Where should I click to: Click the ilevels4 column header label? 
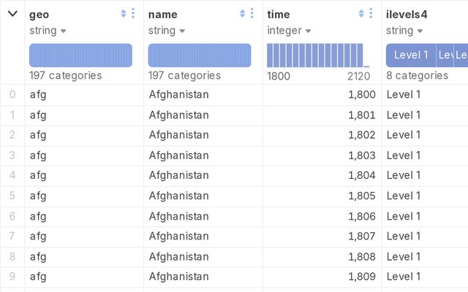coord(407,14)
